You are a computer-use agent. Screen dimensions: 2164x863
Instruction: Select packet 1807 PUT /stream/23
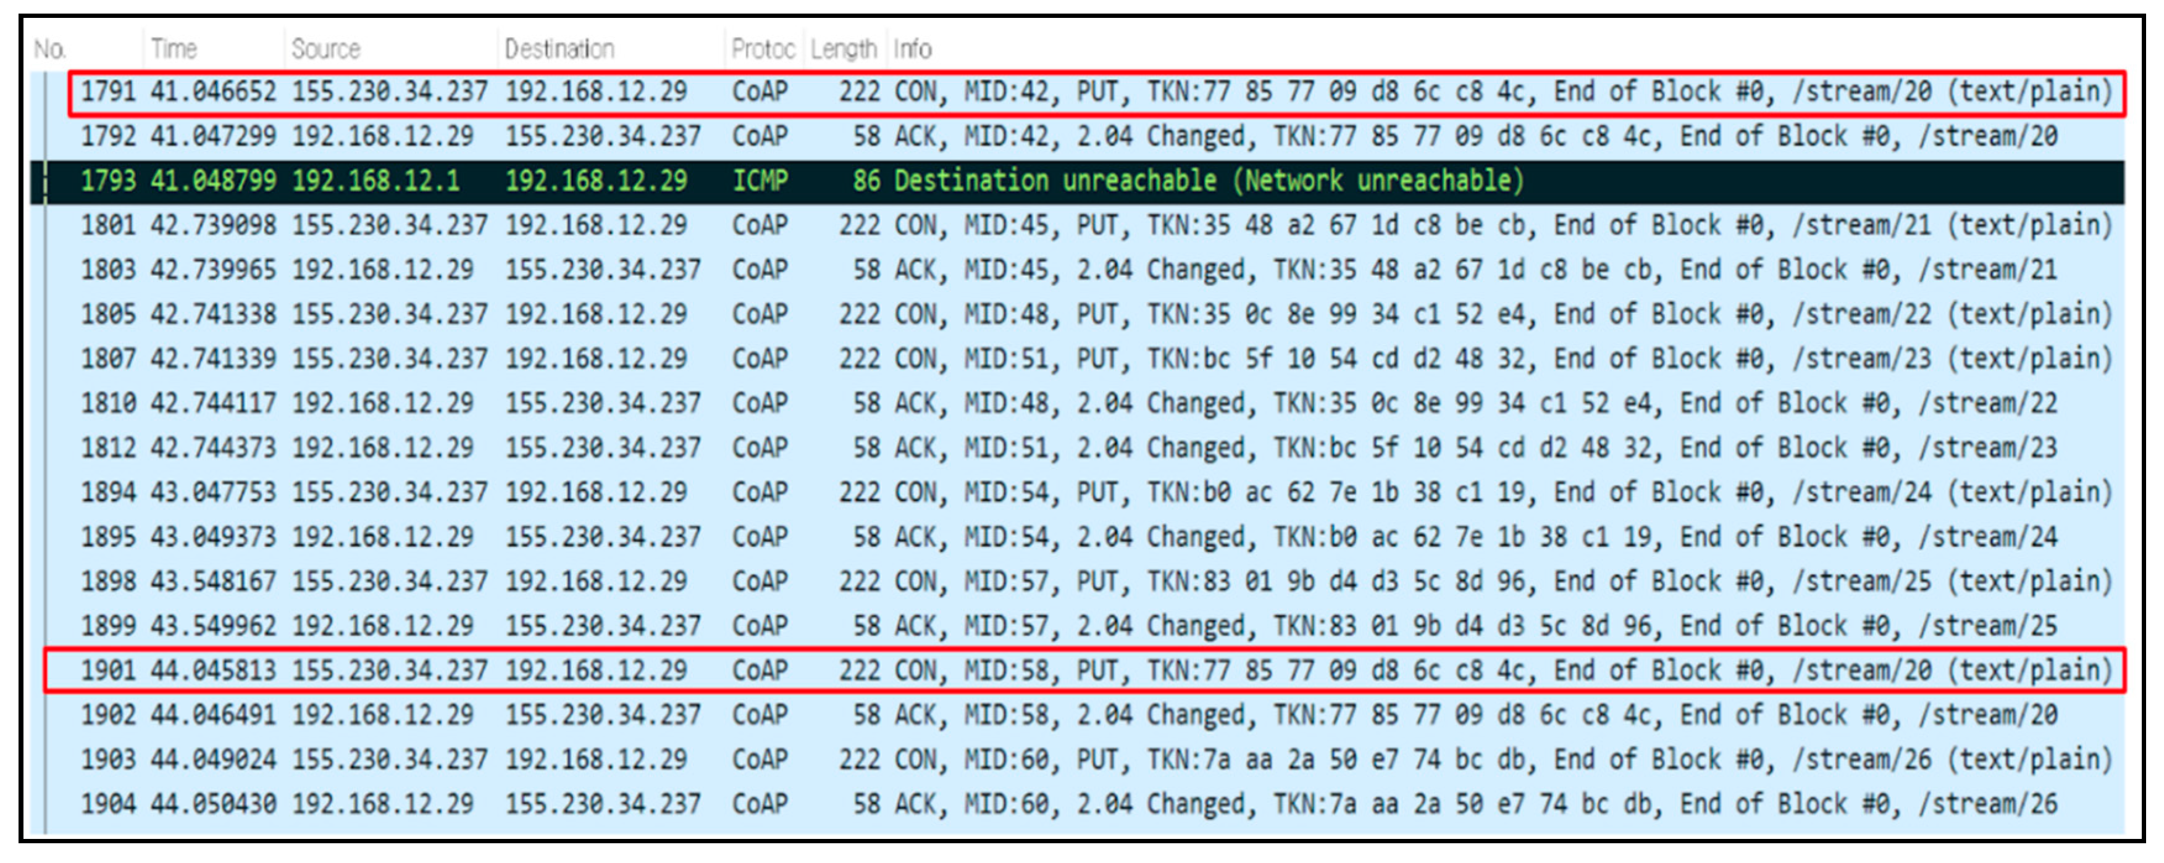coord(1092,359)
